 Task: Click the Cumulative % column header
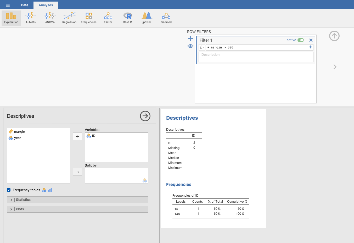click(x=237, y=202)
